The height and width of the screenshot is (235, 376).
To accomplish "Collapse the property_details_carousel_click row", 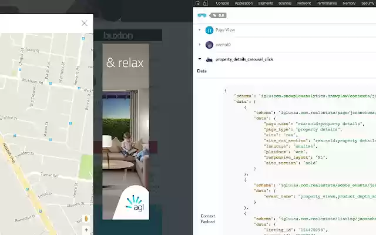I will pyautogui.click(x=200, y=59).
